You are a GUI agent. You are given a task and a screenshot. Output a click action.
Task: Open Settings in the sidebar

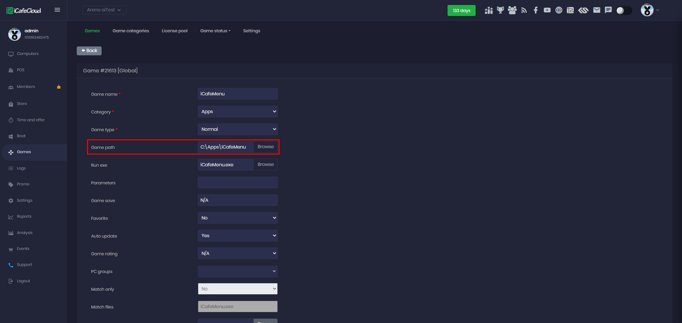coord(25,201)
